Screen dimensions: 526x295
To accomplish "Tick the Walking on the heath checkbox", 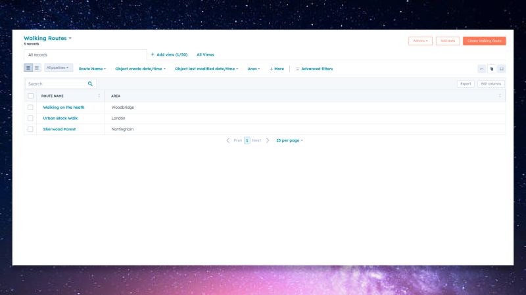I will pyautogui.click(x=30, y=108).
